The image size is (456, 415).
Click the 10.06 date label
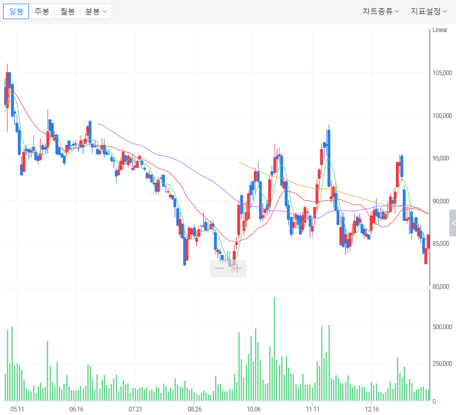[x=253, y=409]
